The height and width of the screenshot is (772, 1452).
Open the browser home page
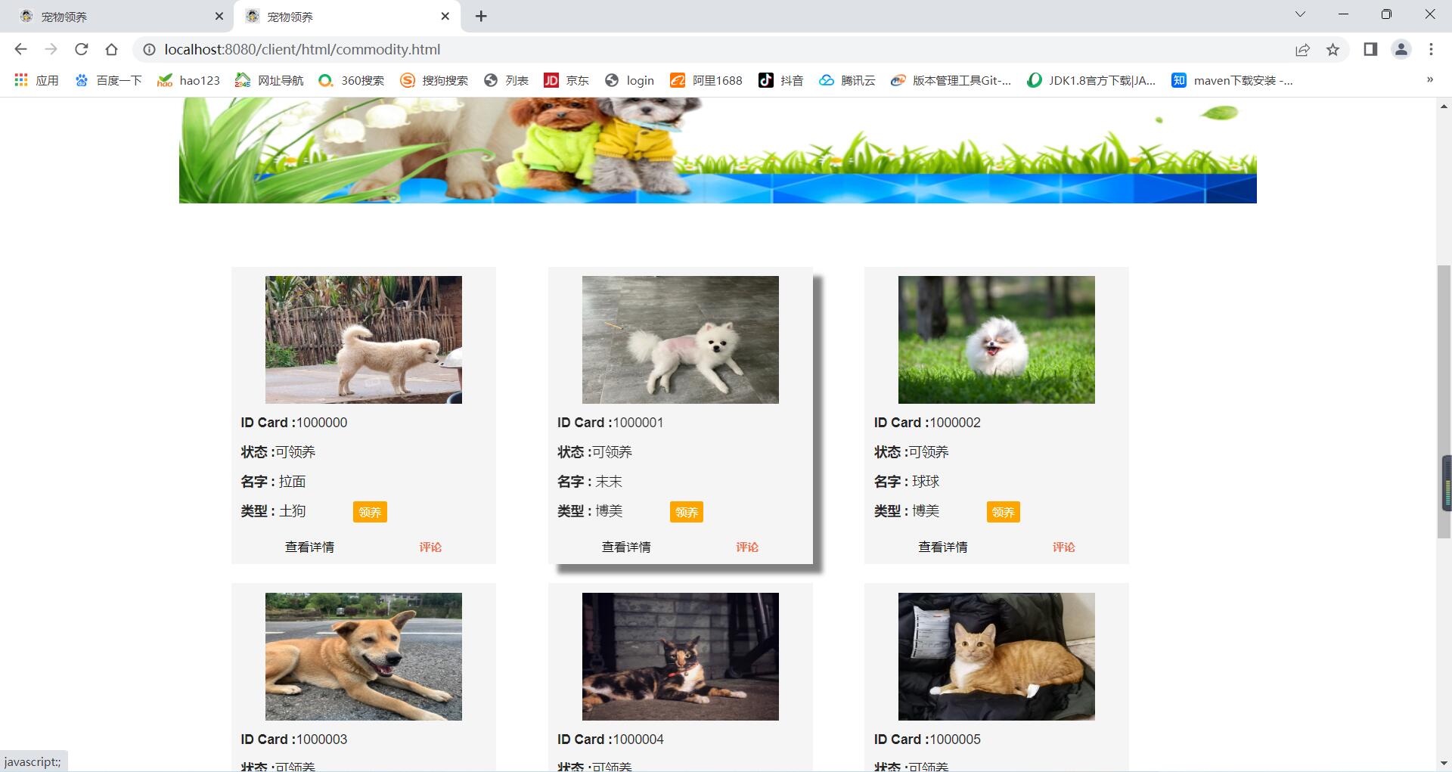pyautogui.click(x=111, y=49)
